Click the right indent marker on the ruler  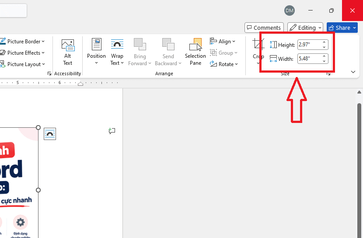coord(80,84)
